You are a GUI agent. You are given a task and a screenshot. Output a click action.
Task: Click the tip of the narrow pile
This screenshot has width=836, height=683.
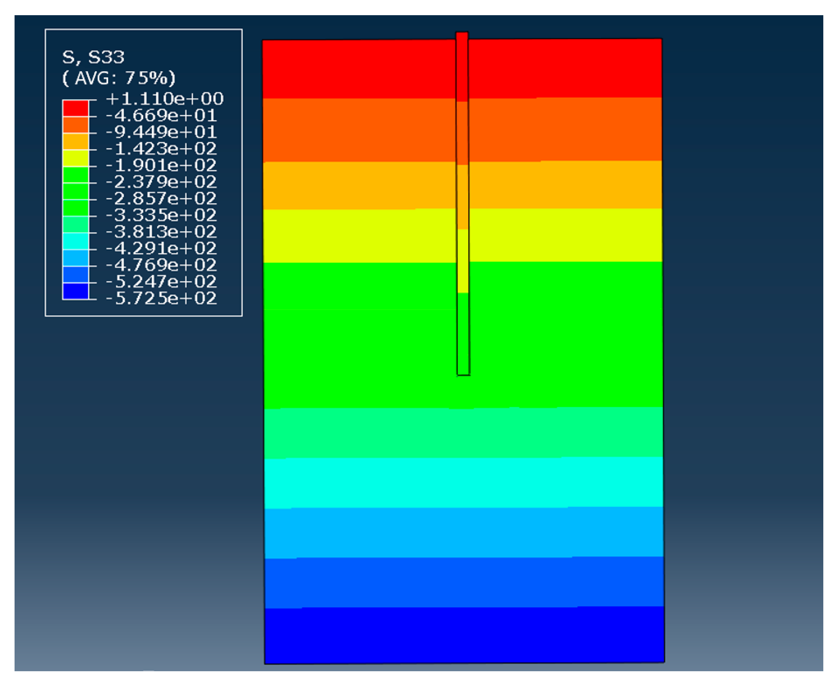click(x=463, y=373)
